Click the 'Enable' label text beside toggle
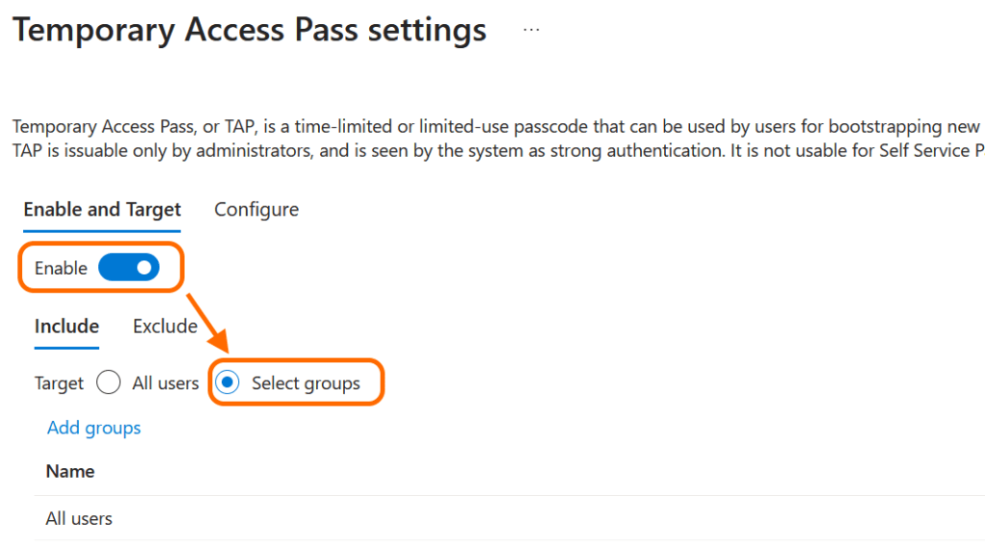Viewport: 985px width, 547px height. [61, 268]
